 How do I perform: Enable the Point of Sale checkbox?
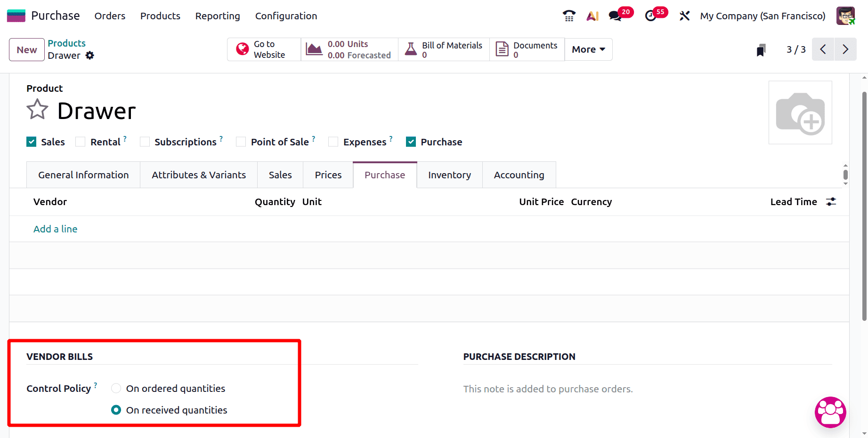pyautogui.click(x=241, y=141)
